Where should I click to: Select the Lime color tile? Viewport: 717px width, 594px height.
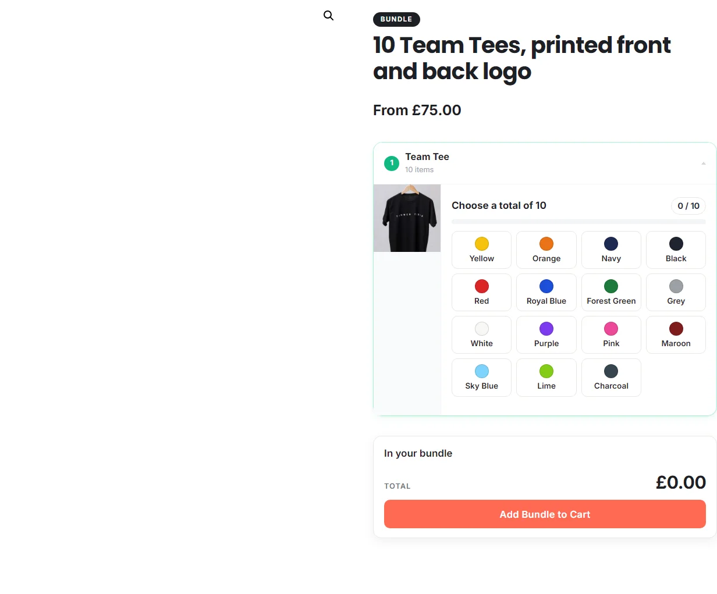tap(546, 378)
